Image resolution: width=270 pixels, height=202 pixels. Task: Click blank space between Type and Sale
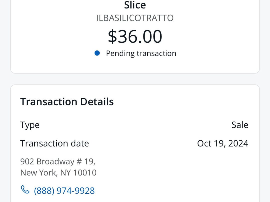(x=135, y=125)
